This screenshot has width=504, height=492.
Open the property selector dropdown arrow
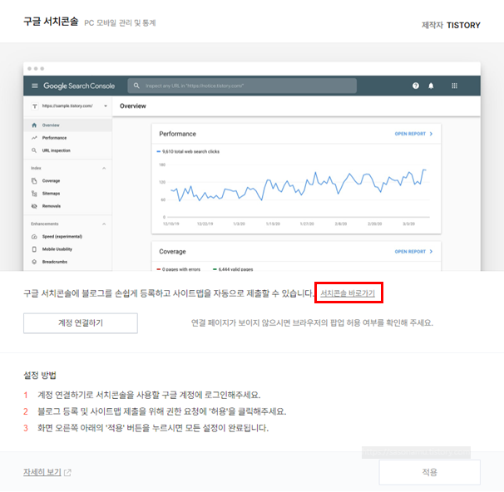[x=106, y=106]
